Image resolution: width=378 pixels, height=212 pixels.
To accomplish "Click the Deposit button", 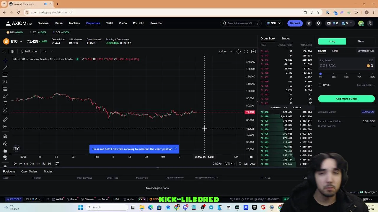I will 295,23.
